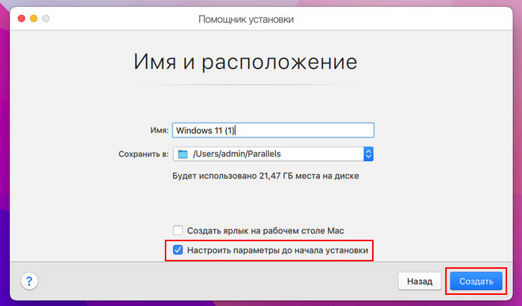Open help with the question mark button
This screenshot has height=306, width=522.
pos(29,281)
